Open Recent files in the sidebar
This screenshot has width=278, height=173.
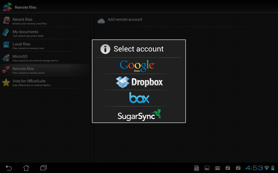(x=45, y=21)
